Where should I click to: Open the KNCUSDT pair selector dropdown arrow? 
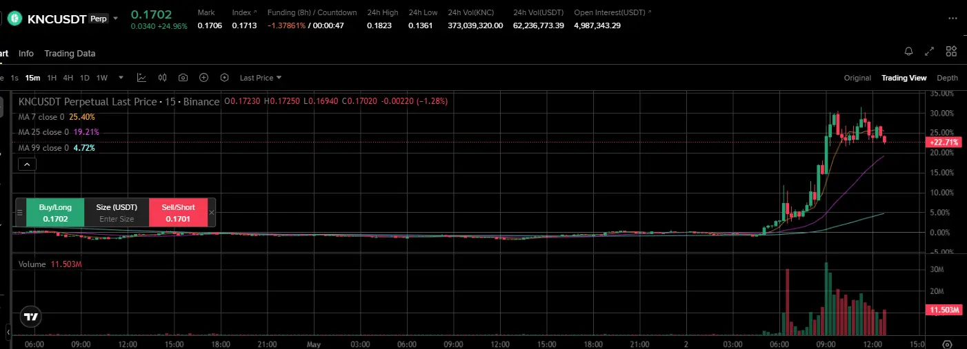(115, 19)
